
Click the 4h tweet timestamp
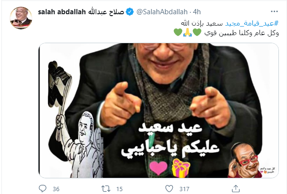[x=197, y=12]
